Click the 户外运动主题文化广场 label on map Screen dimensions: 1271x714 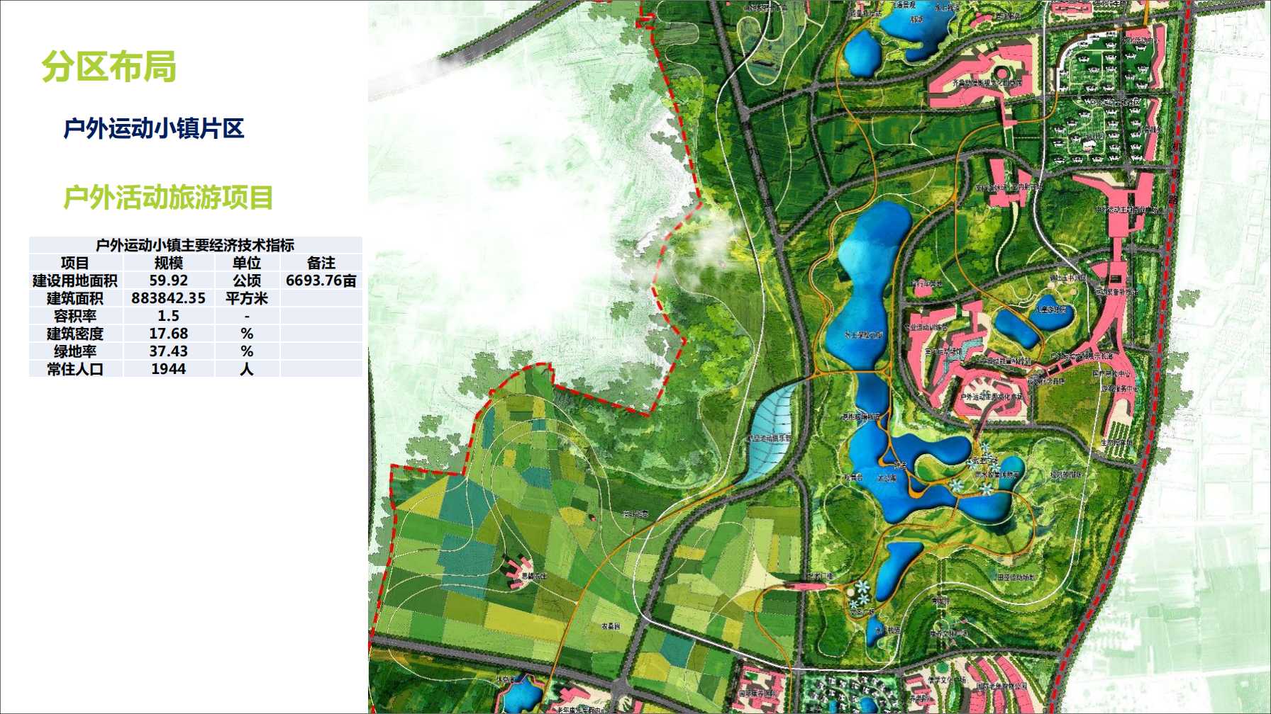click(992, 397)
